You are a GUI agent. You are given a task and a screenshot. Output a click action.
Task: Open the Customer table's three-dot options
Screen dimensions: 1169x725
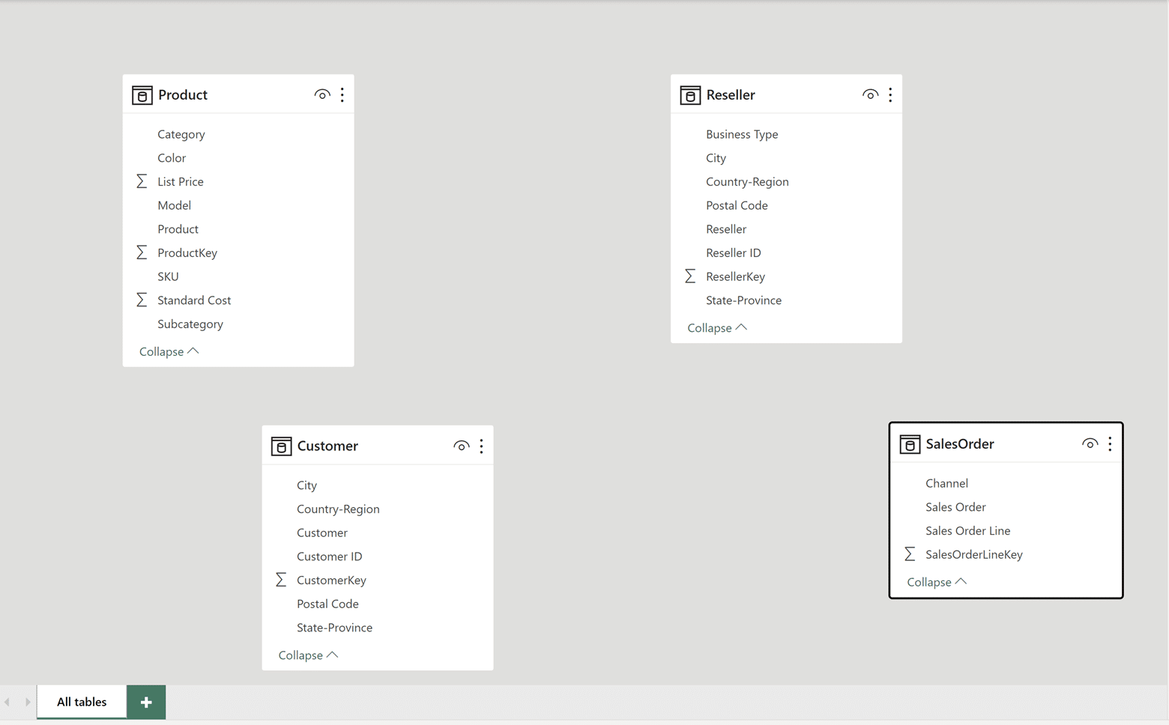click(481, 445)
